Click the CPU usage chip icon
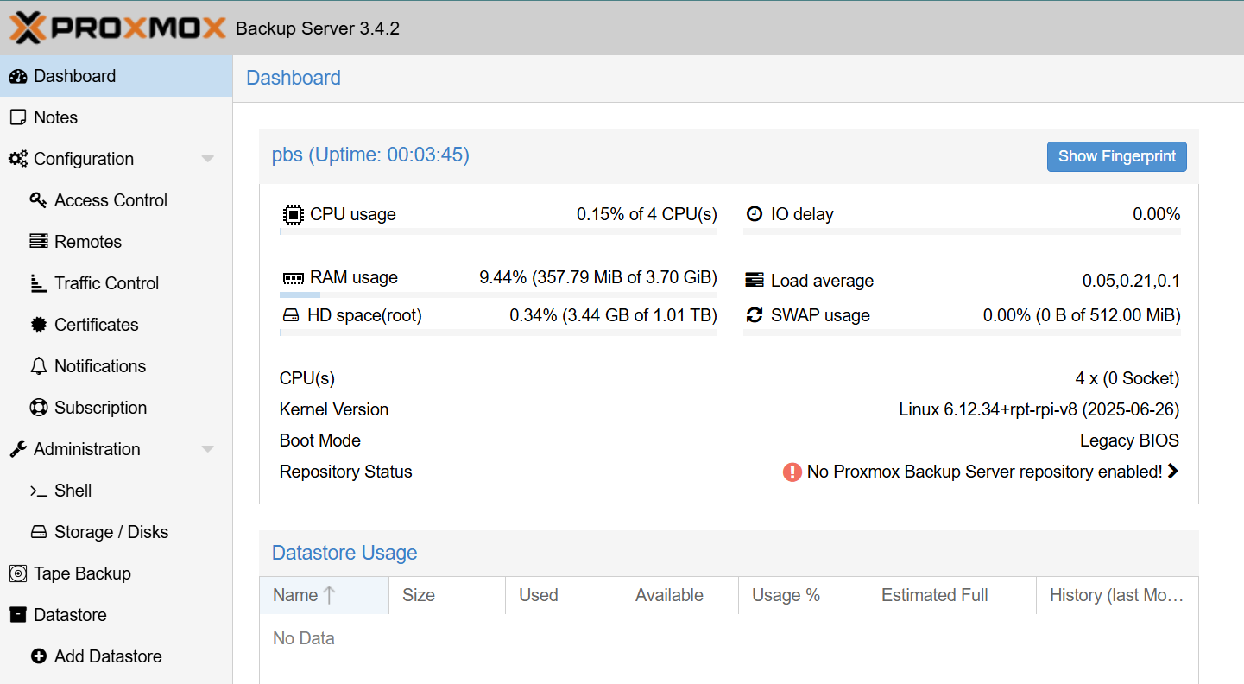 pyautogui.click(x=293, y=214)
